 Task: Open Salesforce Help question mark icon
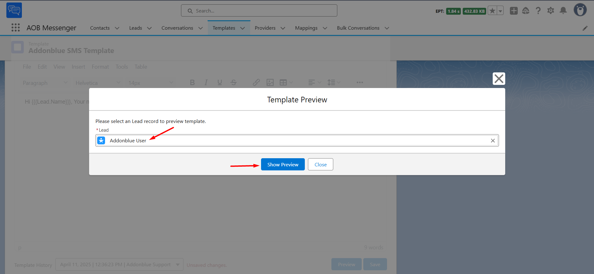pos(538,11)
